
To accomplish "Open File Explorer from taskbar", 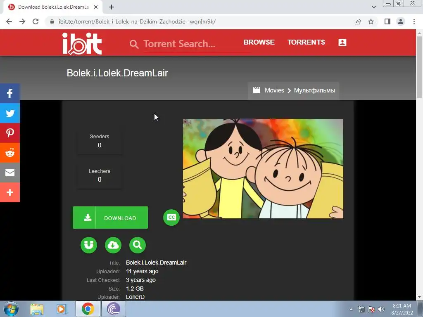I will point(37,309).
